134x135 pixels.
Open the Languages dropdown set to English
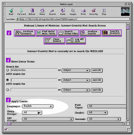click(38, 106)
